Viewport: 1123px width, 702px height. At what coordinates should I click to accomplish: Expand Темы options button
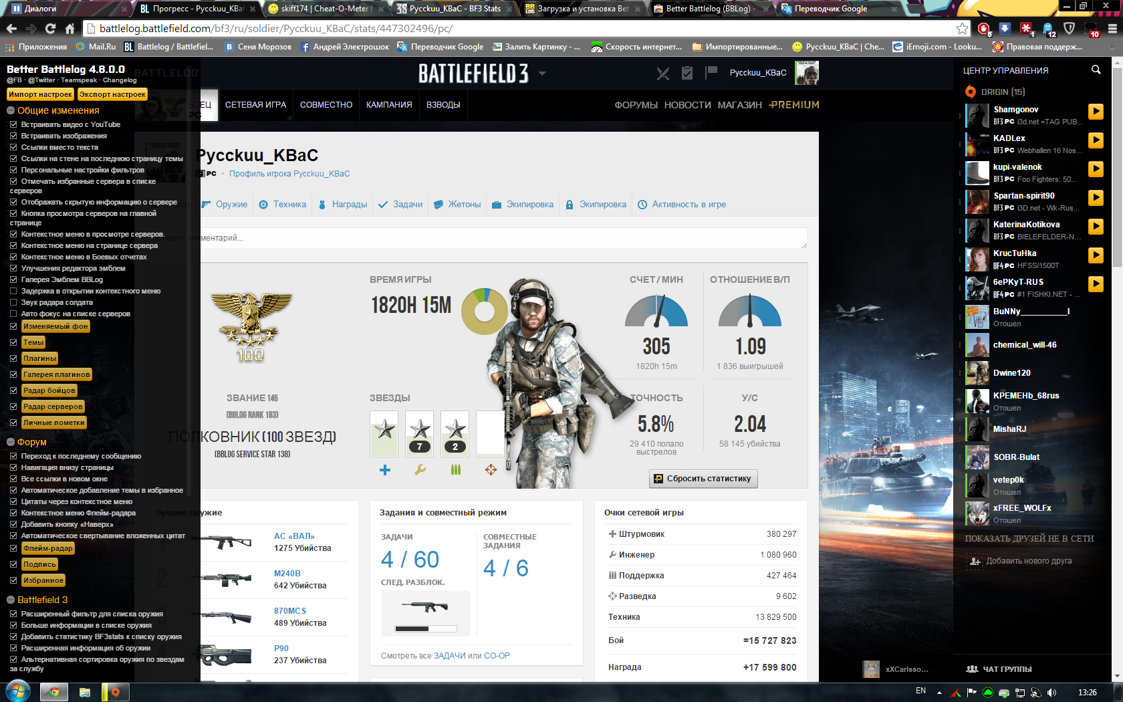[x=33, y=342]
